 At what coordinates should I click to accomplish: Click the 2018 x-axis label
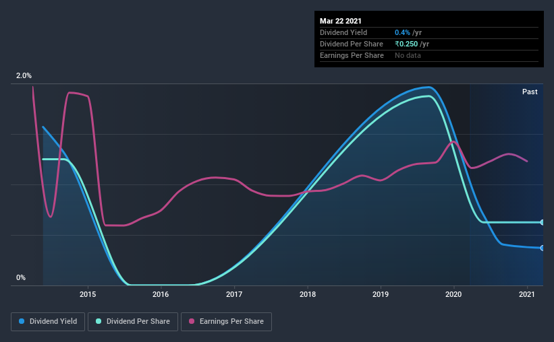pyautogui.click(x=308, y=294)
